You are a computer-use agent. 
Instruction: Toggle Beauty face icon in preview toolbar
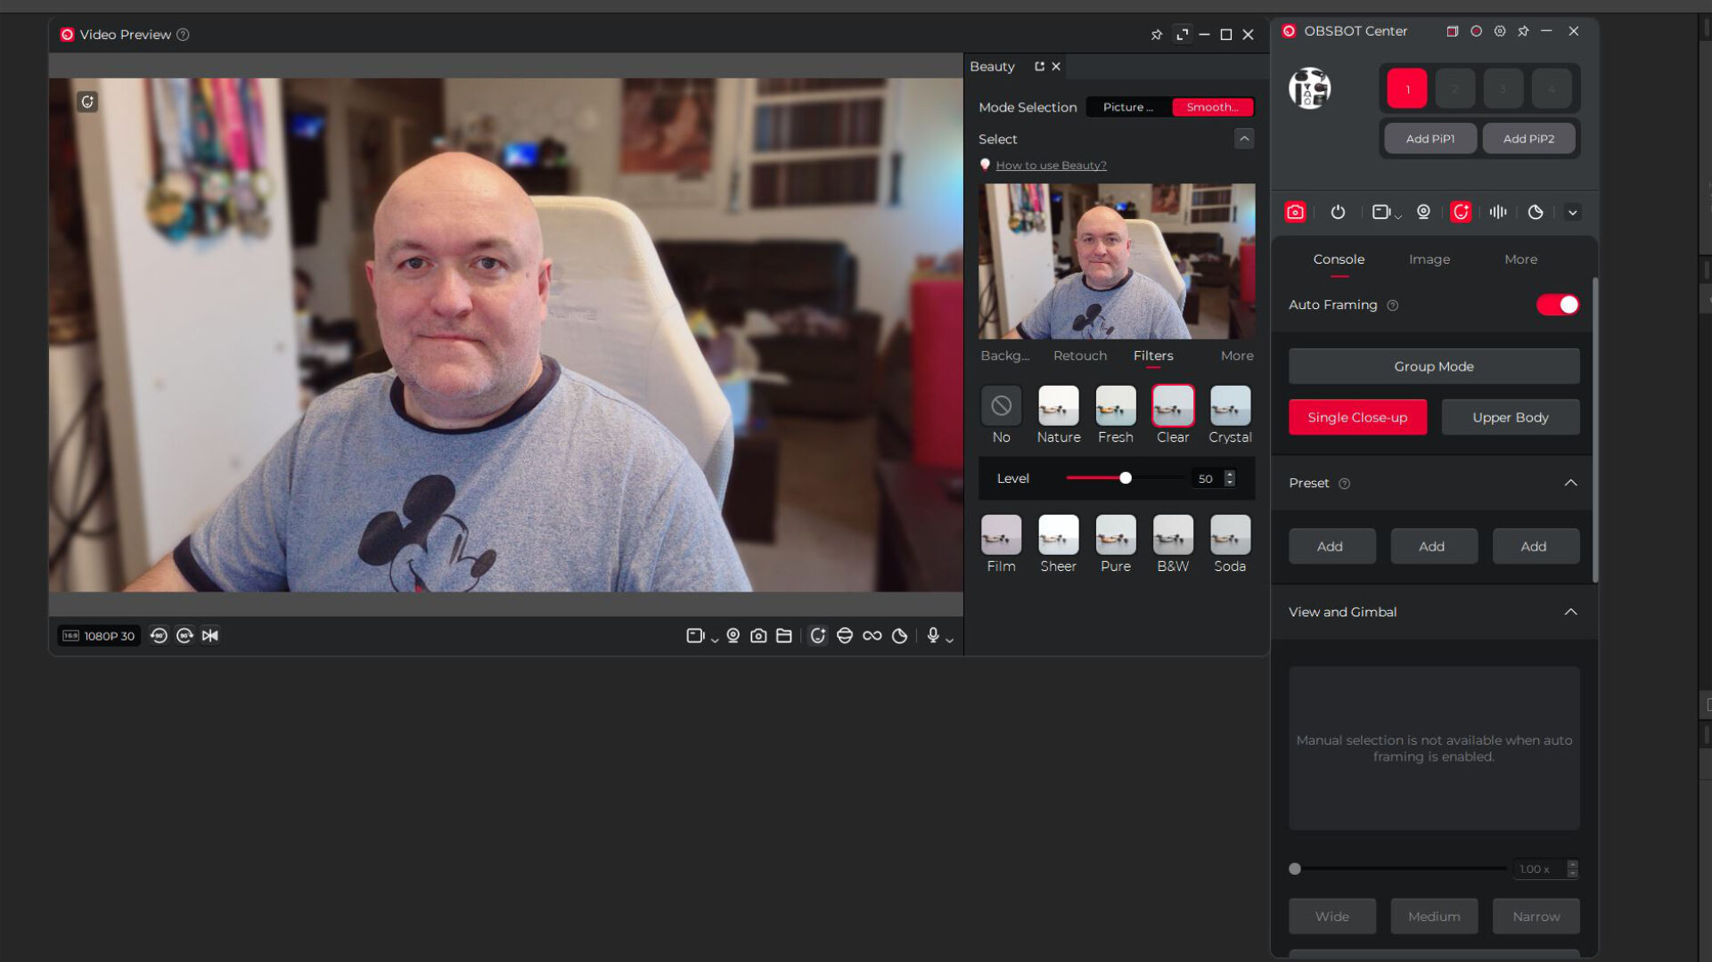(817, 635)
